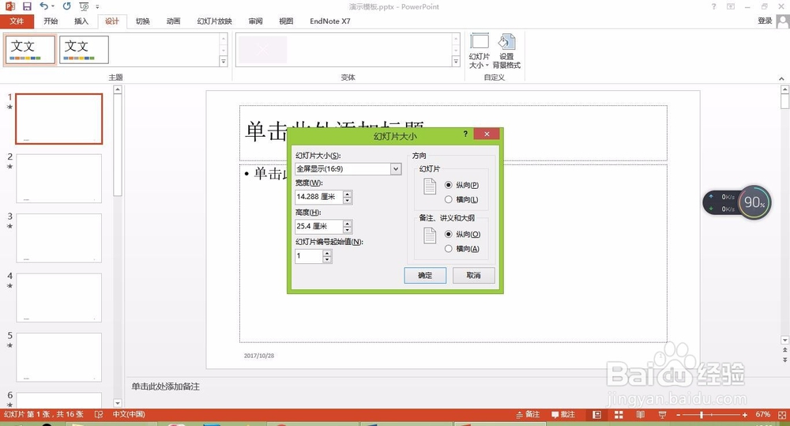Click the Redo icon in title bar
The width and height of the screenshot is (790, 426).
(66, 6)
